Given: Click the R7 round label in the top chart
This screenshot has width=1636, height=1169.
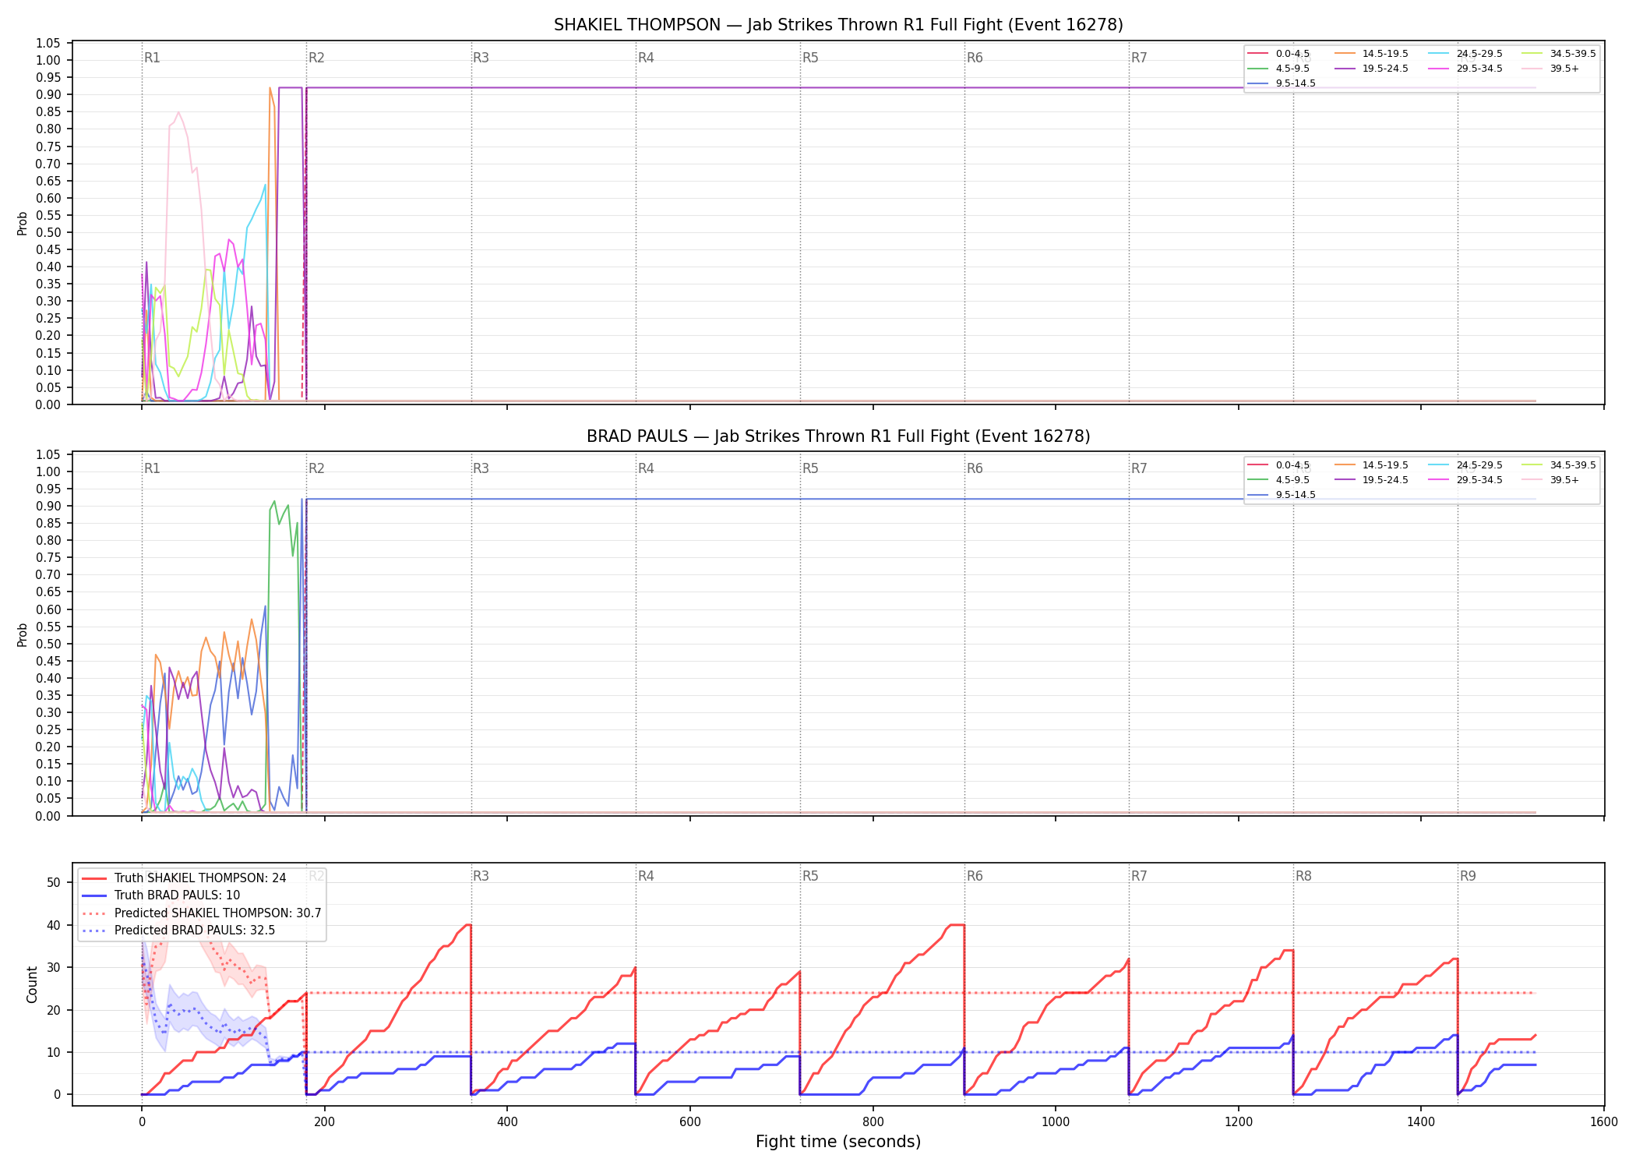Looking at the screenshot, I should point(1139,58).
